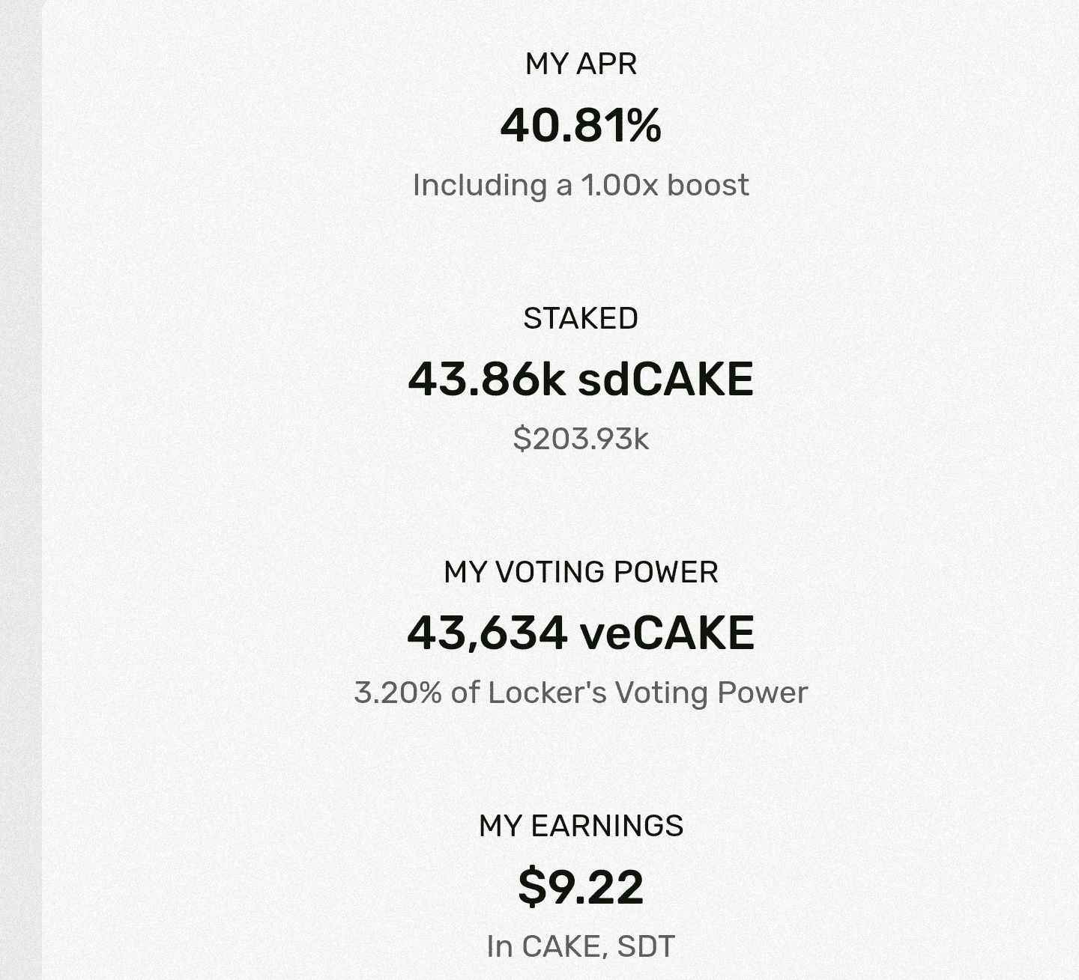Viewport: 1079px width, 980px height.
Task: Click the word 'boost' under APR
Action: click(x=708, y=185)
